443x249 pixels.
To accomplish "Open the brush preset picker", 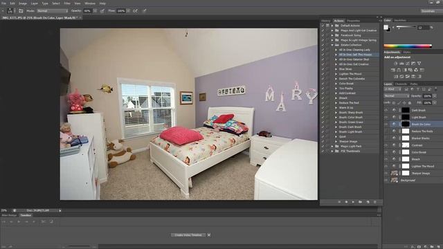I will (x=11, y=11).
